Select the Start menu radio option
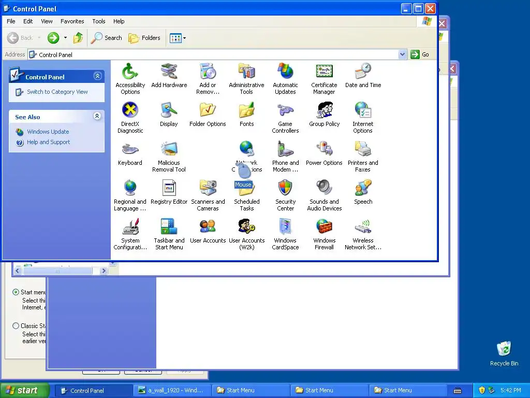The height and width of the screenshot is (398, 530). click(x=16, y=292)
